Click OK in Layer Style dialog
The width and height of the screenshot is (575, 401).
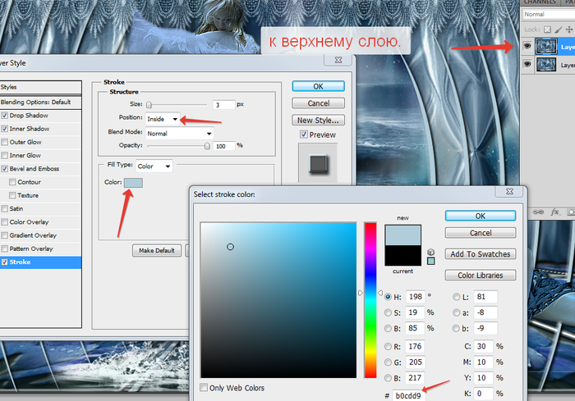319,86
